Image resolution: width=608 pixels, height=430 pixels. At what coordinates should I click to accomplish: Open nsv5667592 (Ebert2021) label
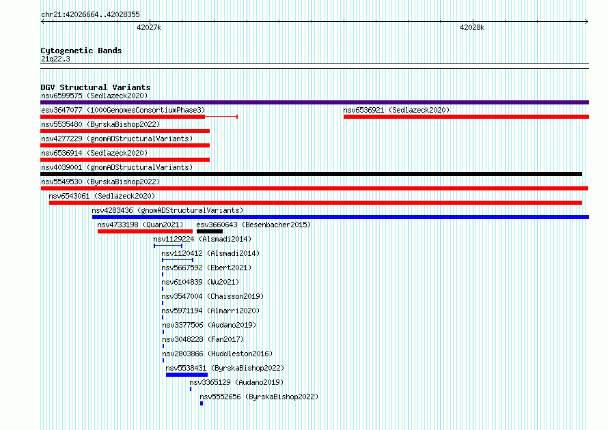[206, 268]
